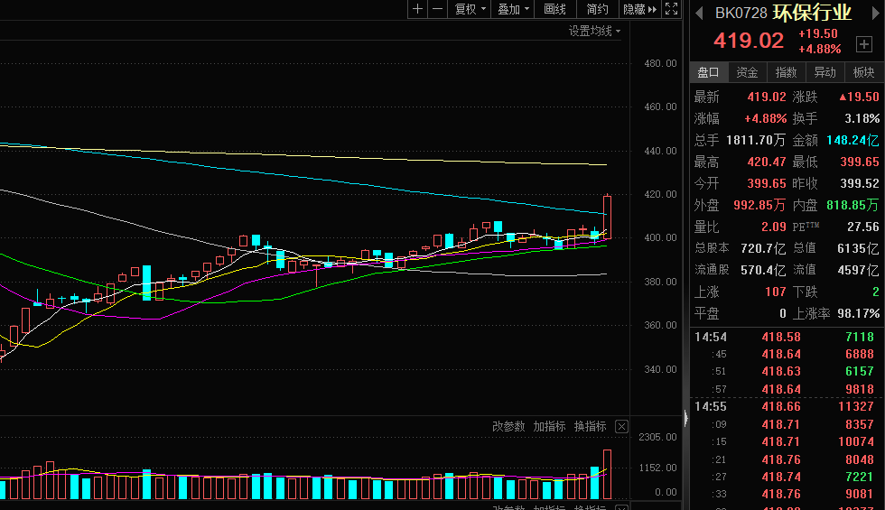
Task: Click 改参数 in the volume panel
Action: pyautogui.click(x=508, y=426)
